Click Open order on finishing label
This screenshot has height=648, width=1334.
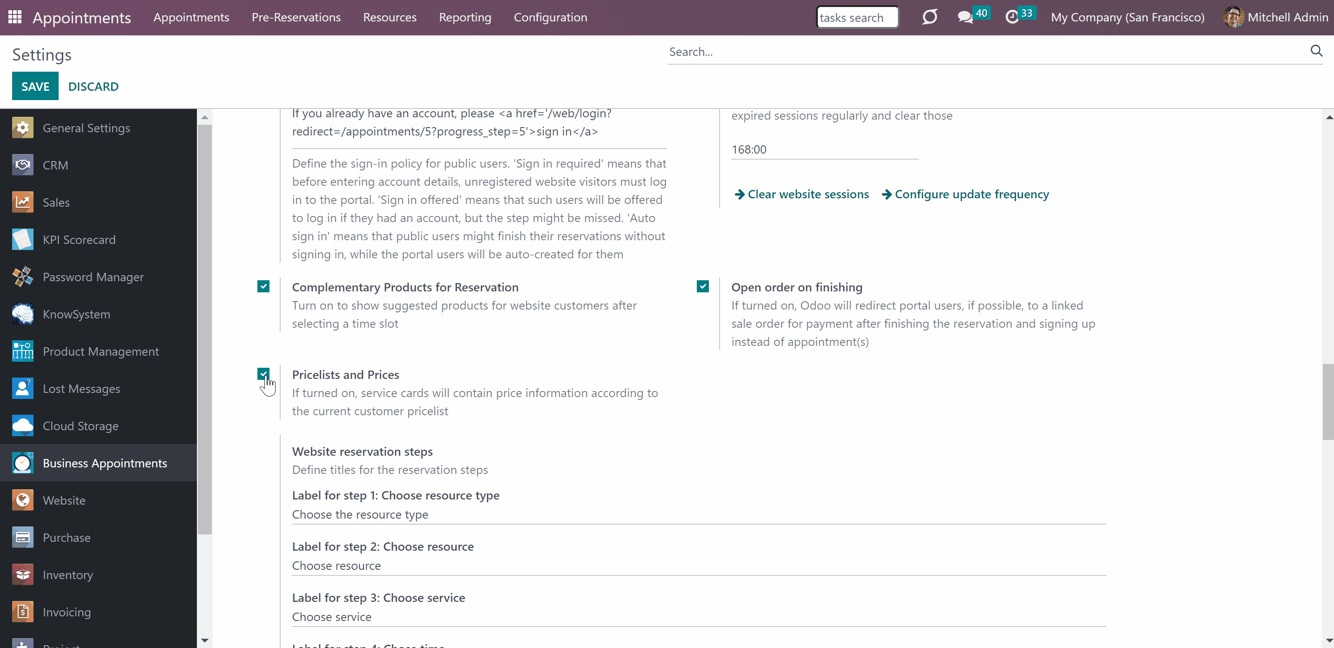(796, 287)
